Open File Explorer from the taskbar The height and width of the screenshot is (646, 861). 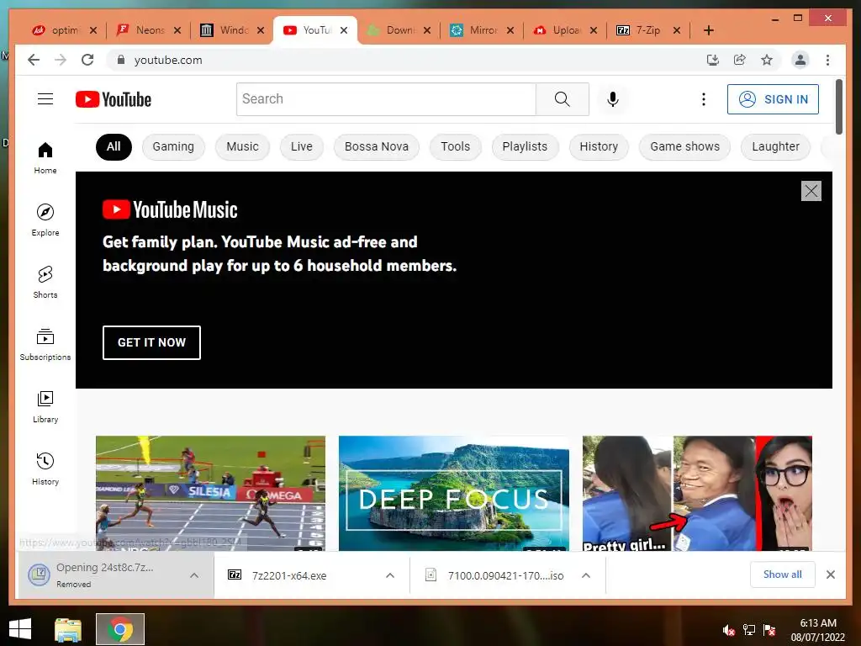68,629
